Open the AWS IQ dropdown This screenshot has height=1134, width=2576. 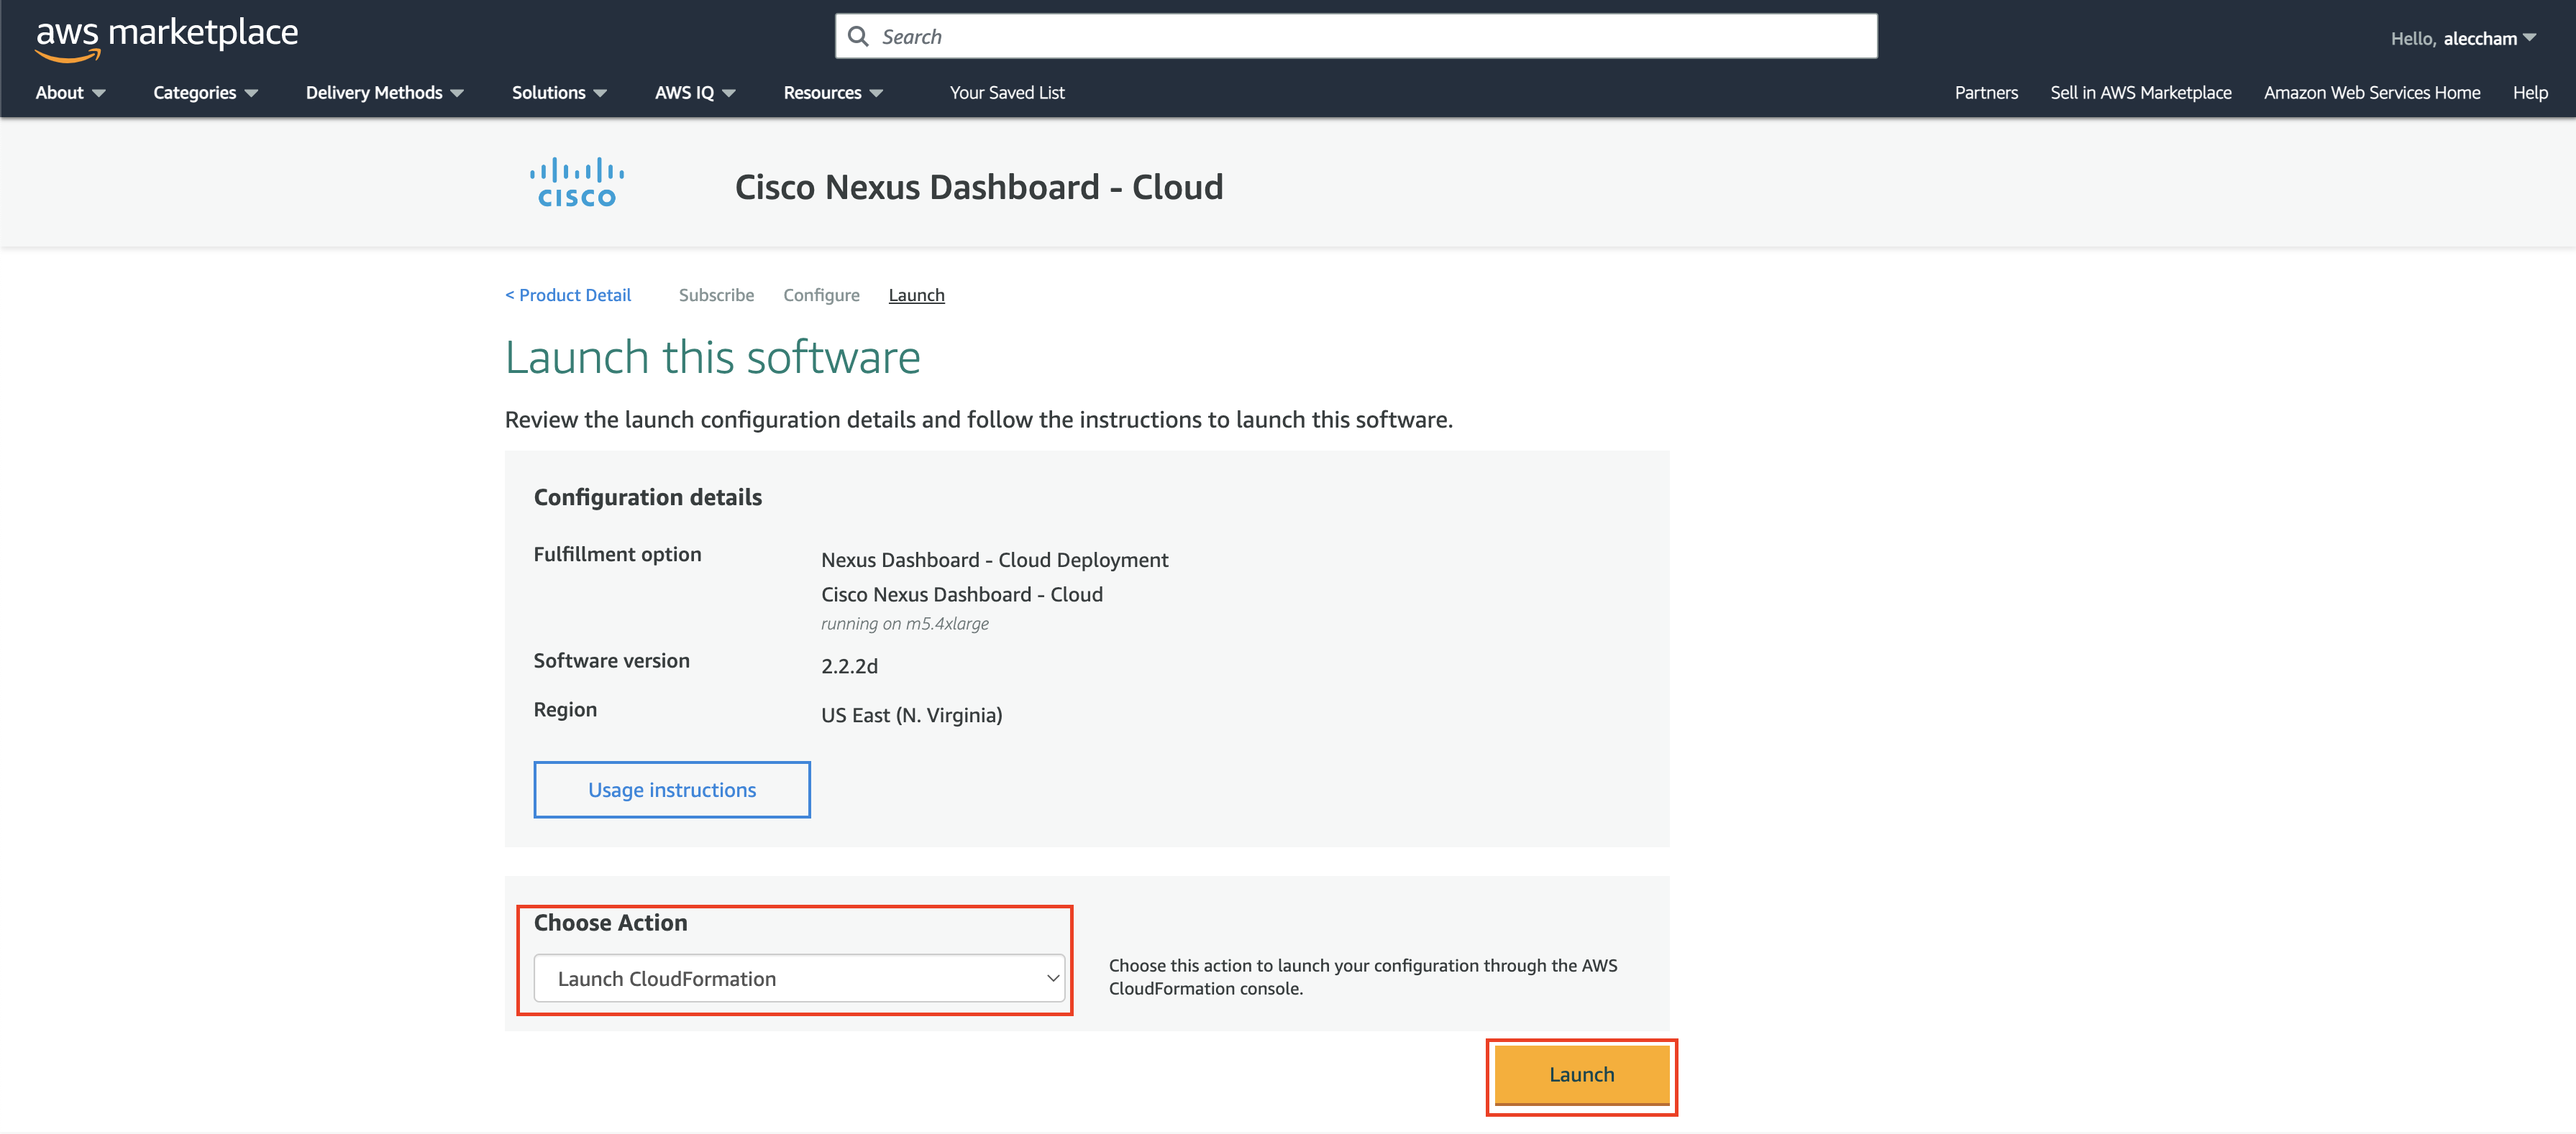click(695, 93)
